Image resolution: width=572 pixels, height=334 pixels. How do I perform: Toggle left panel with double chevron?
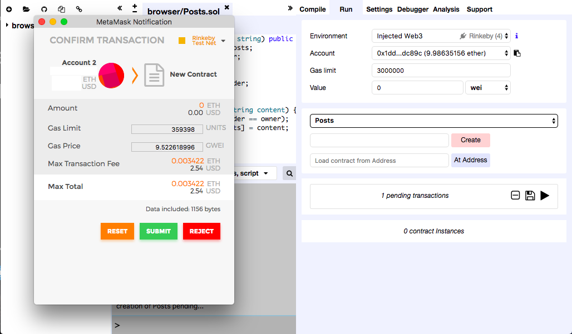point(120,8)
